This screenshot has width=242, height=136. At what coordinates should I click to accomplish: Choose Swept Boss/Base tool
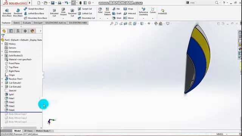[x=34, y=9]
